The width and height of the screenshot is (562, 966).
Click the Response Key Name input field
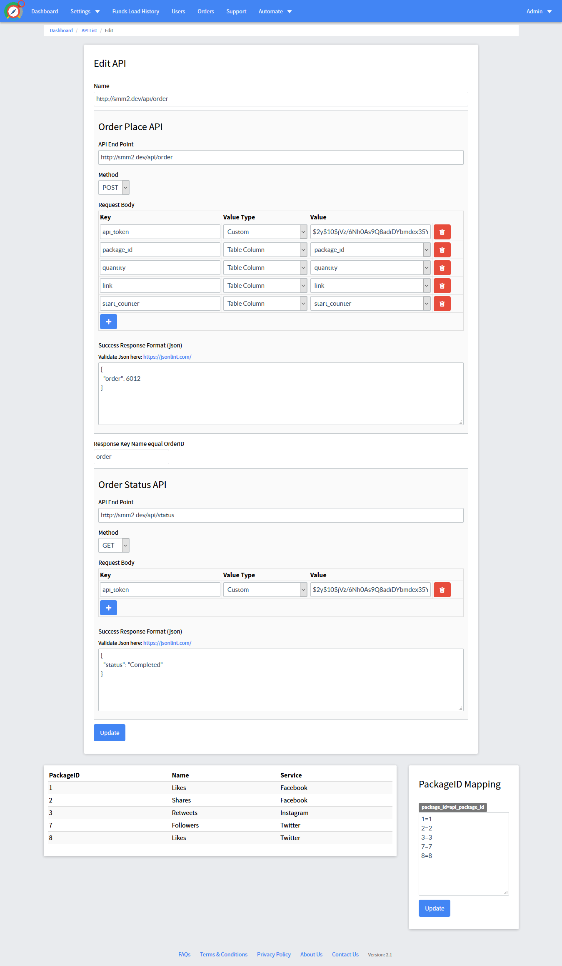coord(131,457)
